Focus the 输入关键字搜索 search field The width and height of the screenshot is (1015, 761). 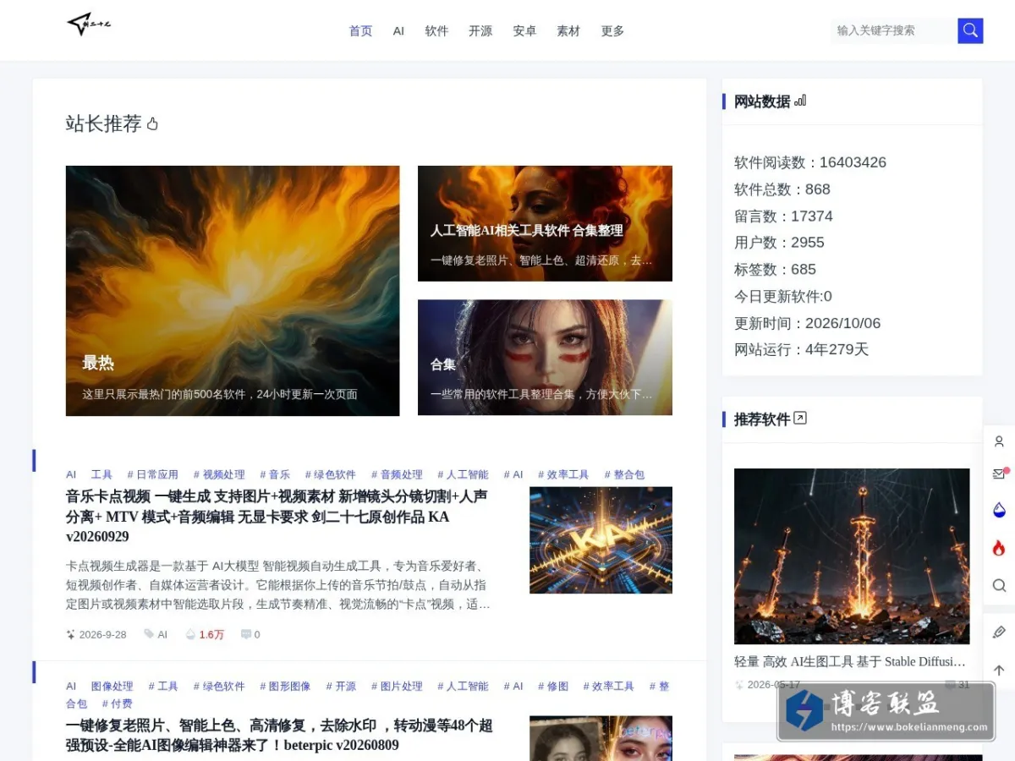894,30
